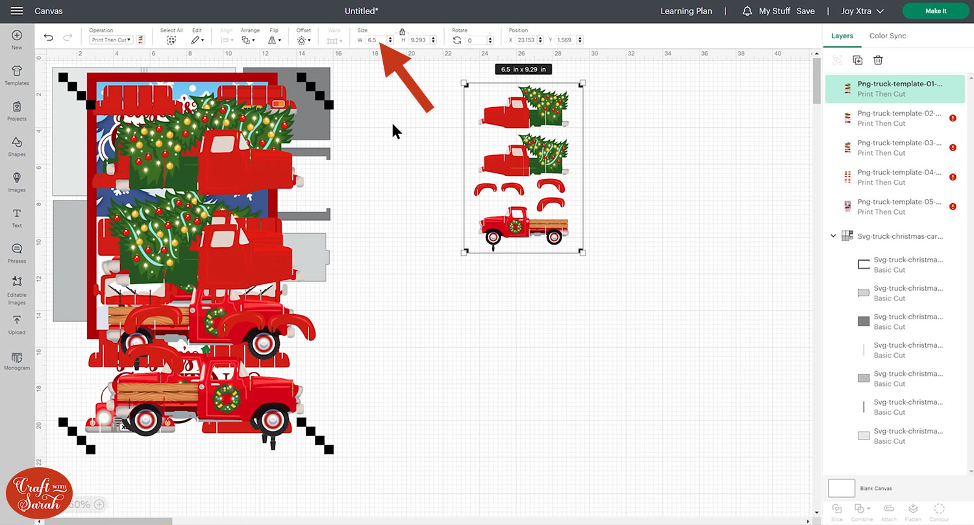Open the Learning Plan link

686,11
